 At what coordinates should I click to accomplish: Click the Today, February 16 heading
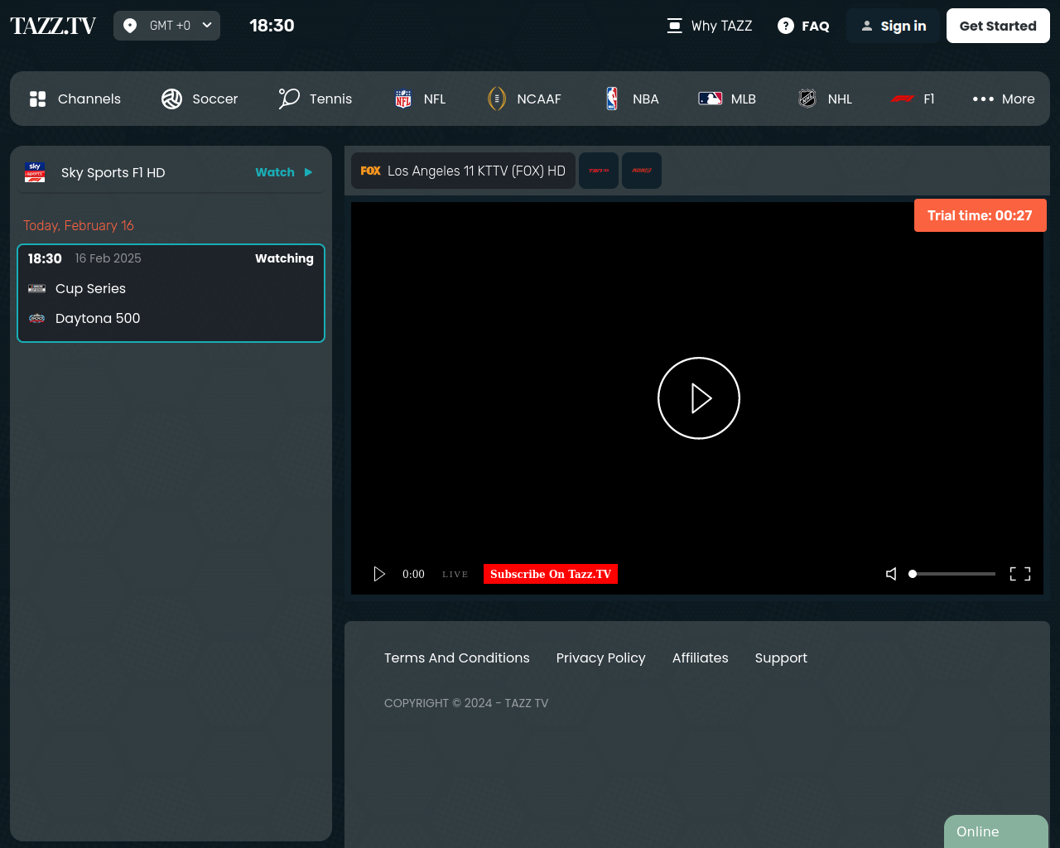point(79,225)
